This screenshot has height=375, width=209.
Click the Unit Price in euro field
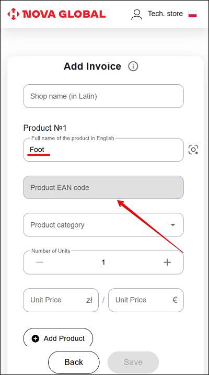(146, 300)
